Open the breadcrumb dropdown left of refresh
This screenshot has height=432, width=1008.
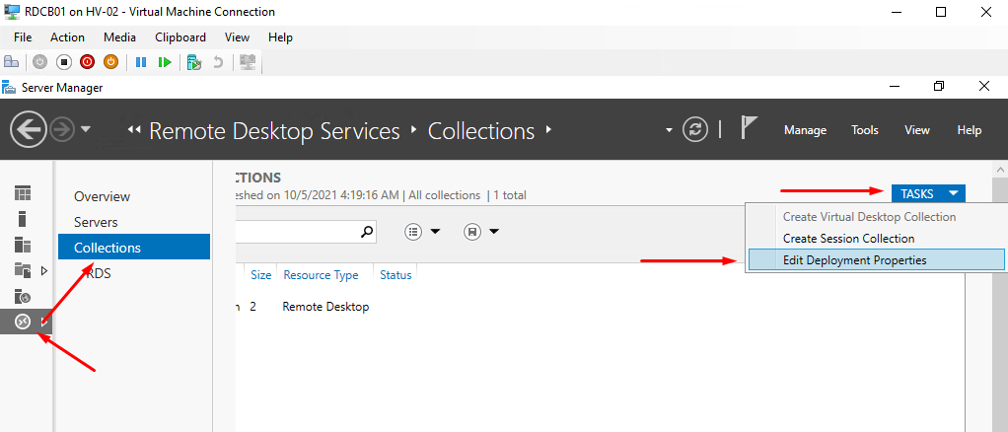(670, 130)
